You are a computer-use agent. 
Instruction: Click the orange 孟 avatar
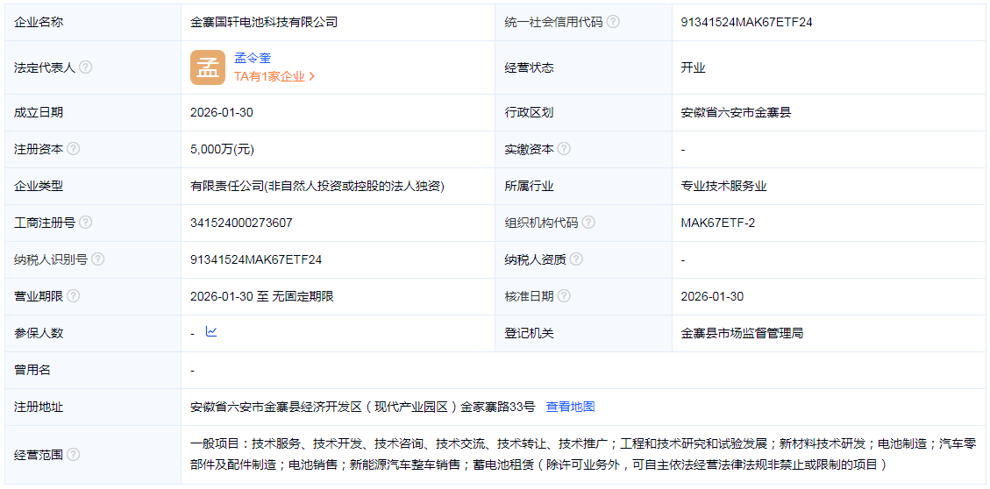[208, 67]
